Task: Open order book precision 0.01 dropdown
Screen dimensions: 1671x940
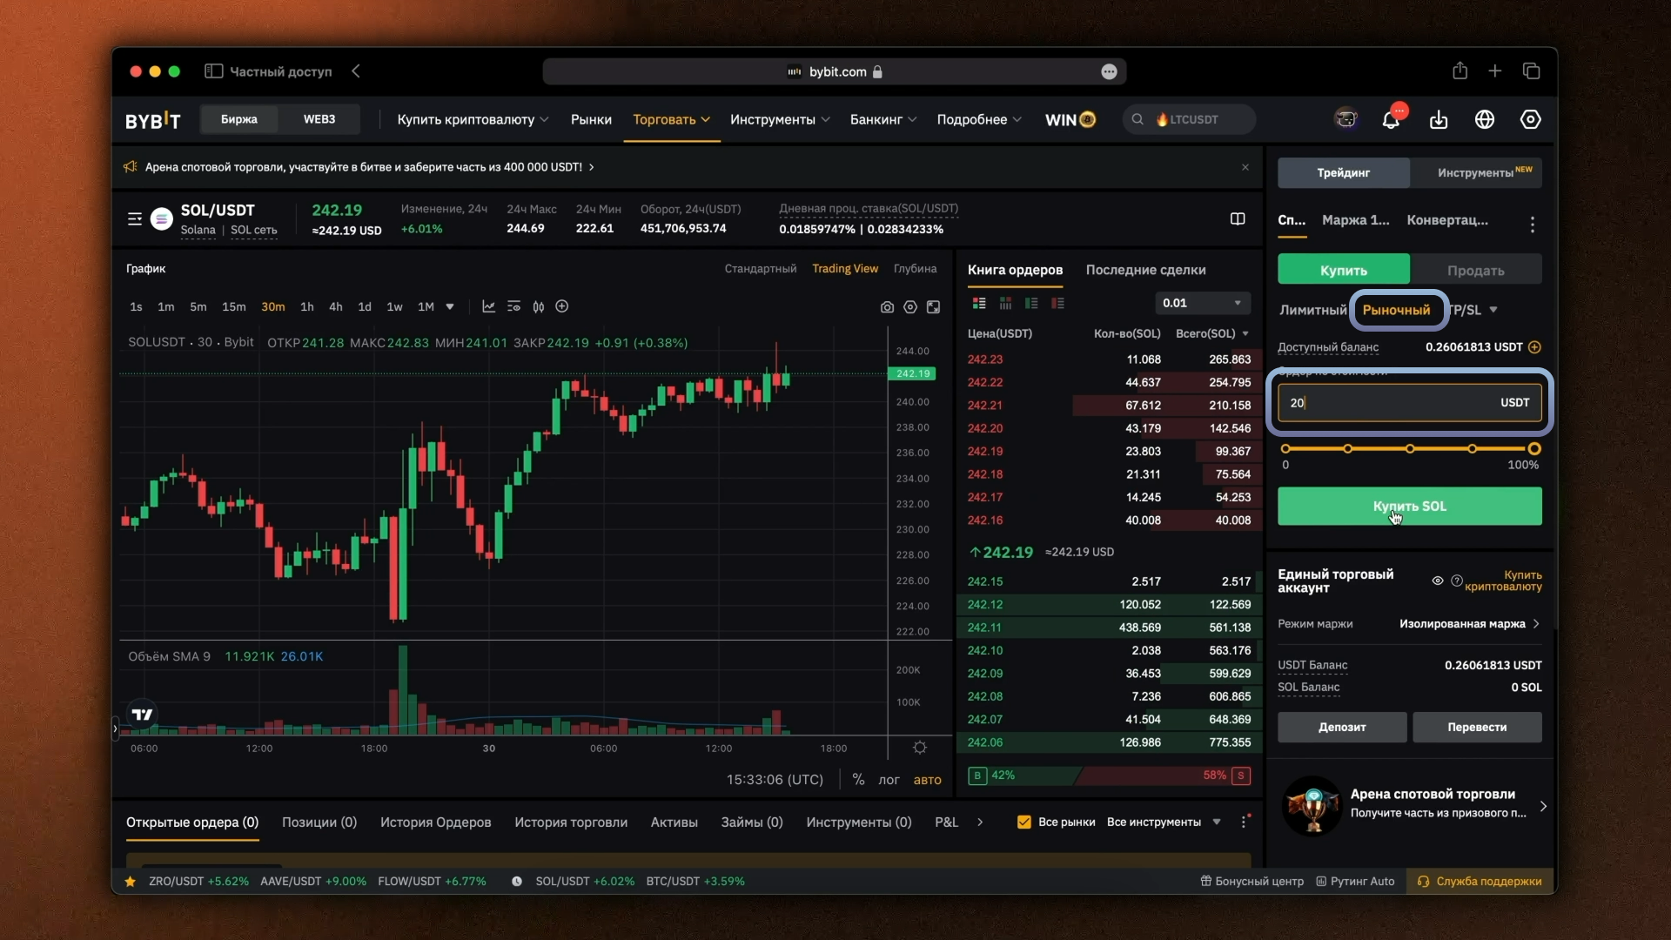Action: [x=1202, y=303]
